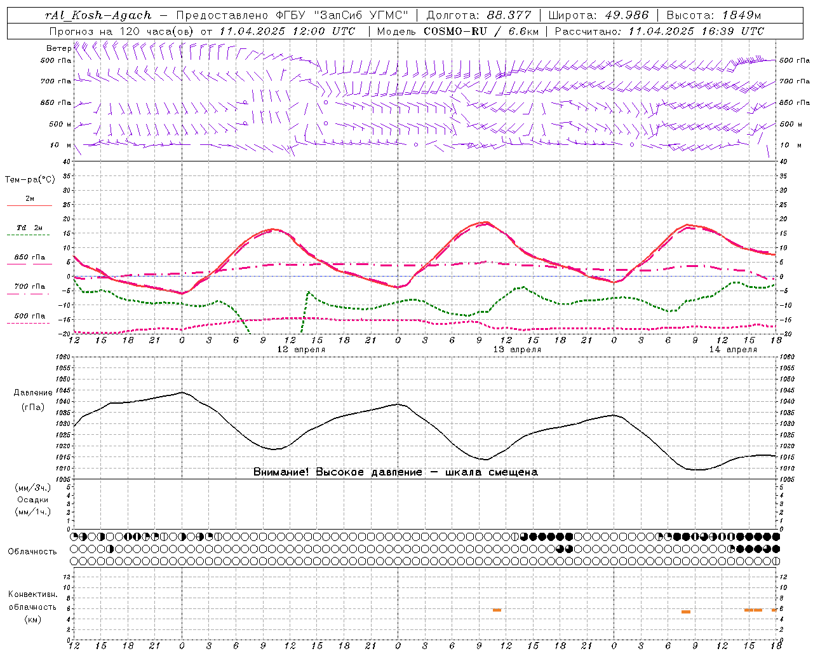
Task: Click the Облачность cloud cover label
Action: (32, 552)
